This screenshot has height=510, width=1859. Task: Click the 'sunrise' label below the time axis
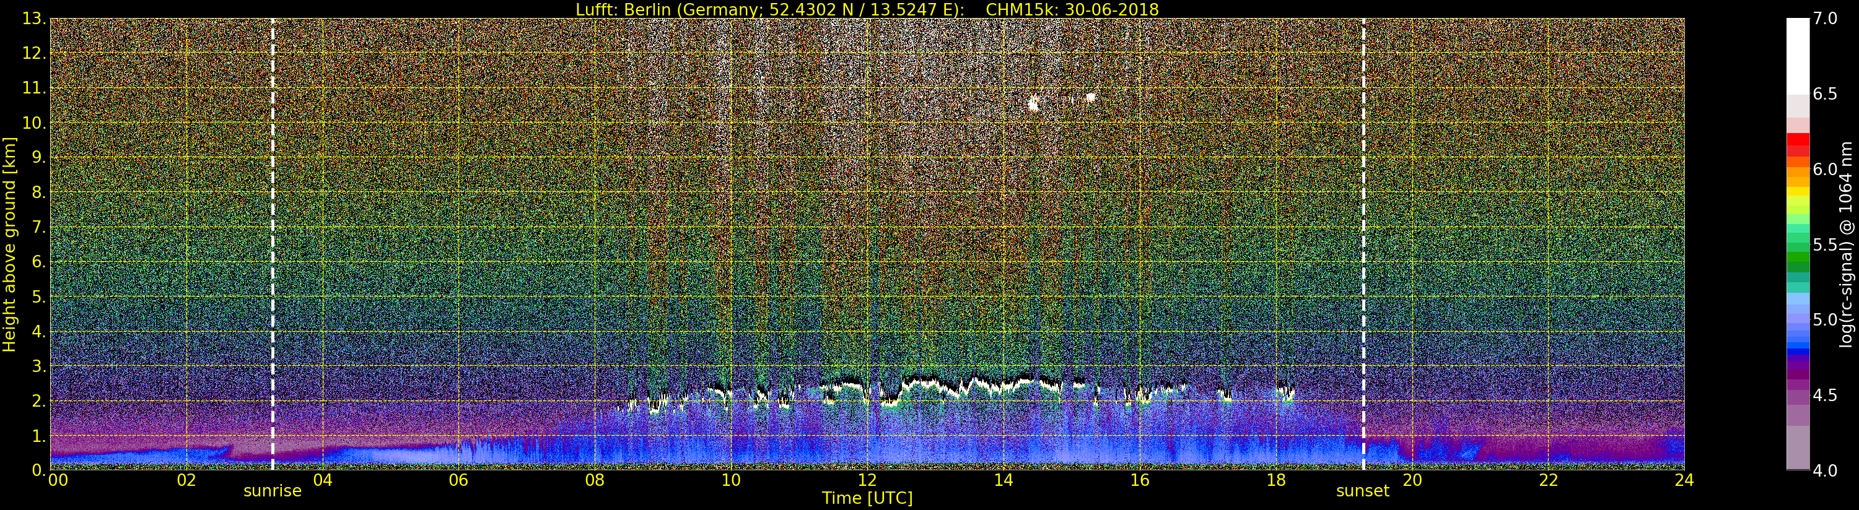coord(272,491)
